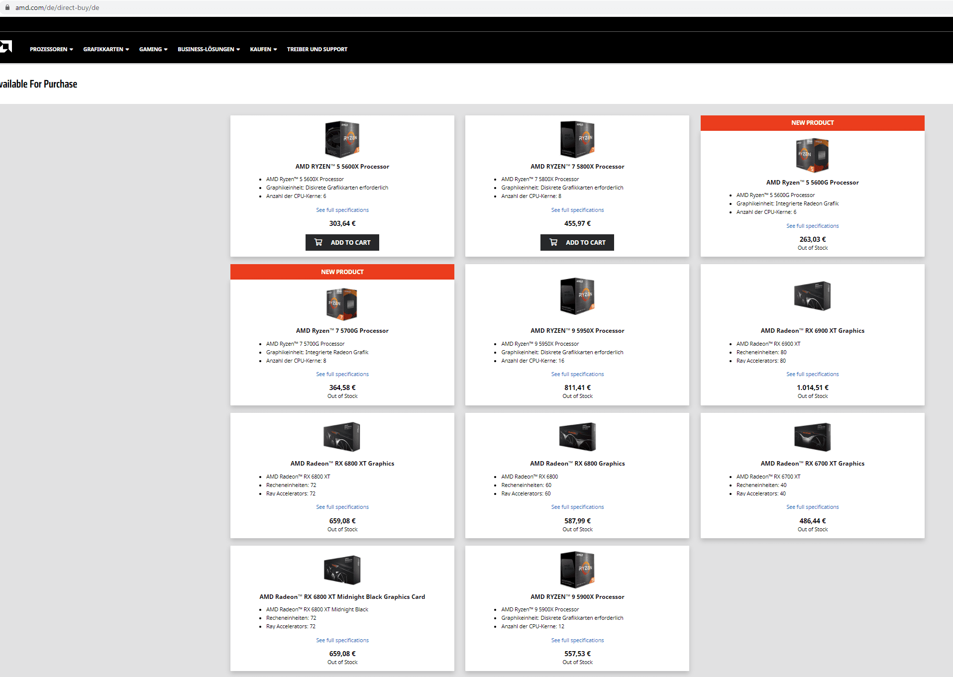Click the AMD RYZEN 5 5600X Processor title

342,167
